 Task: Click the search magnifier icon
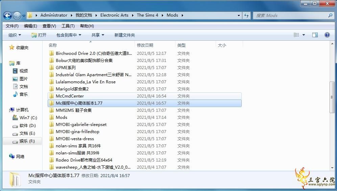coord(330,15)
